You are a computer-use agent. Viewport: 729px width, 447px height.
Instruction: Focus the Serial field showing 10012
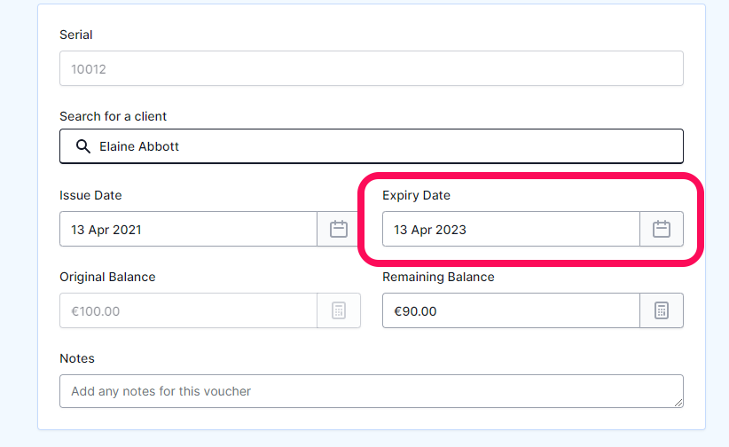tap(372, 68)
